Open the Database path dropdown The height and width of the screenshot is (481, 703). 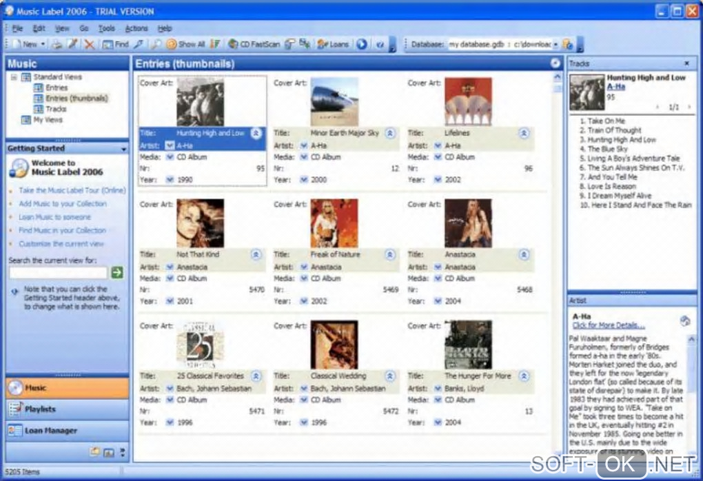[556, 44]
